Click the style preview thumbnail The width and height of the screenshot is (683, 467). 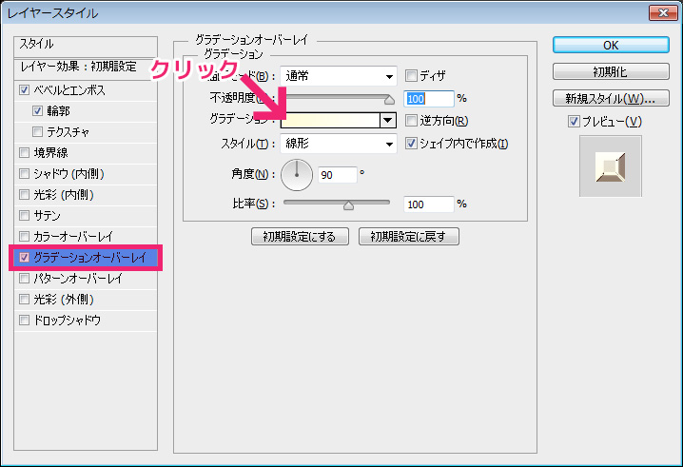pyautogui.click(x=610, y=166)
